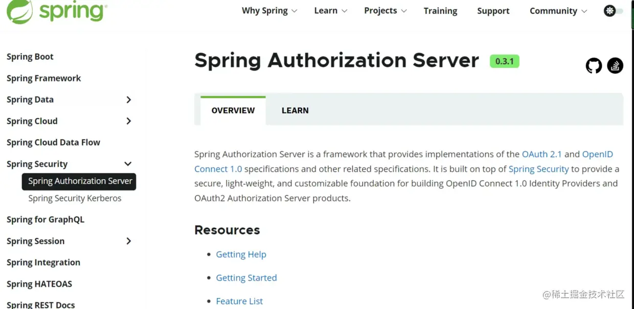
Task: Open the Training page
Action: point(440,11)
